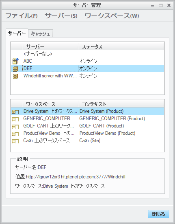
Task: Select GOLF_CART 上のワーク... workspace
Action: 49,126
